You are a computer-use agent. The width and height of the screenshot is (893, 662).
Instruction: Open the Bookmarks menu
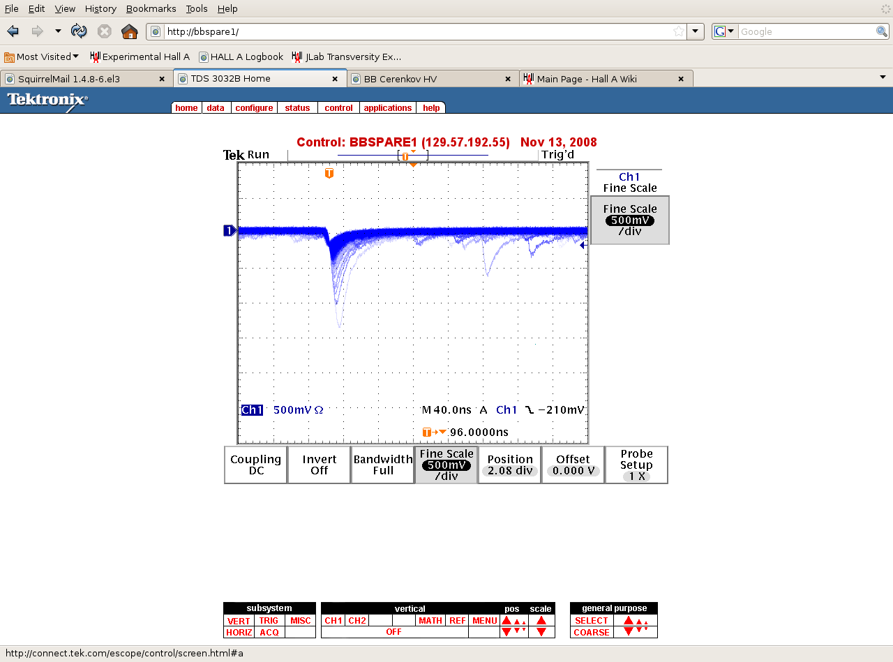tap(152, 8)
